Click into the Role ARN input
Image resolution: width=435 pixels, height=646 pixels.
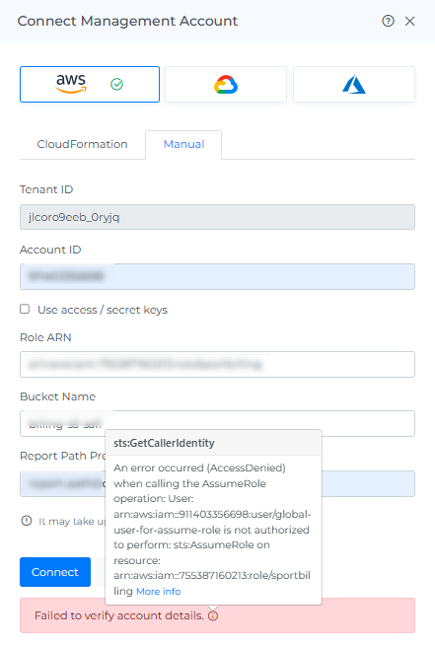tap(217, 364)
